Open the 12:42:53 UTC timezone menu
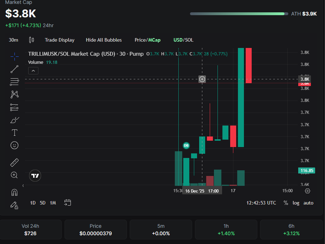This screenshot has height=244, width=325. click(x=261, y=203)
